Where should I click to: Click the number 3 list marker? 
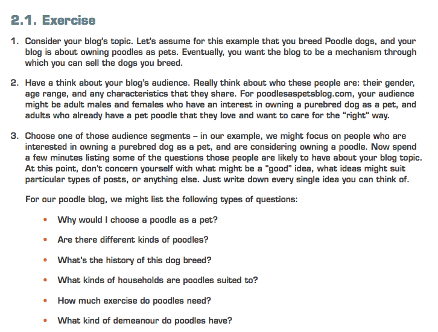[14, 136]
